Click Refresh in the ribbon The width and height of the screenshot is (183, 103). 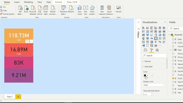(x=71, y=9)
